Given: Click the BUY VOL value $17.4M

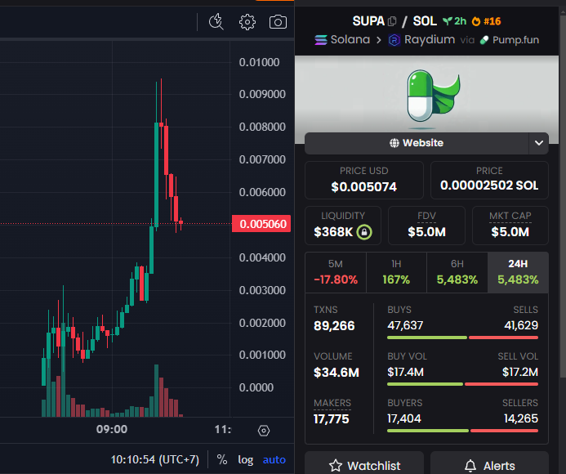Looking at the screenshot, I should (x=405, y=372).
